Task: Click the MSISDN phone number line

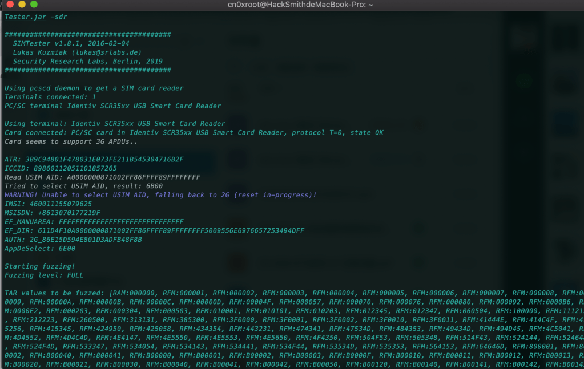Action: (x=52, y=213)
